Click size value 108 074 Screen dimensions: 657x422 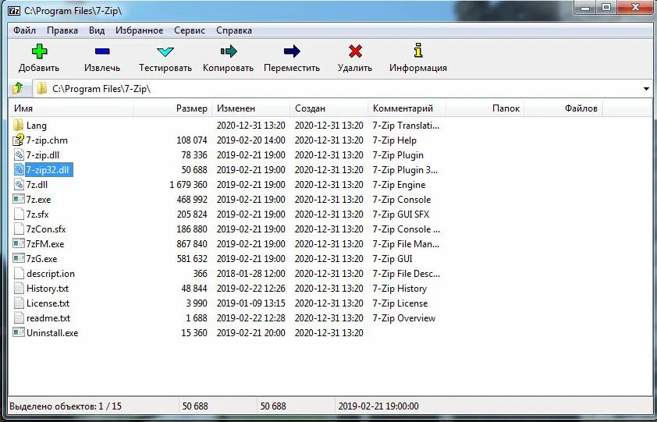point(192,140)
